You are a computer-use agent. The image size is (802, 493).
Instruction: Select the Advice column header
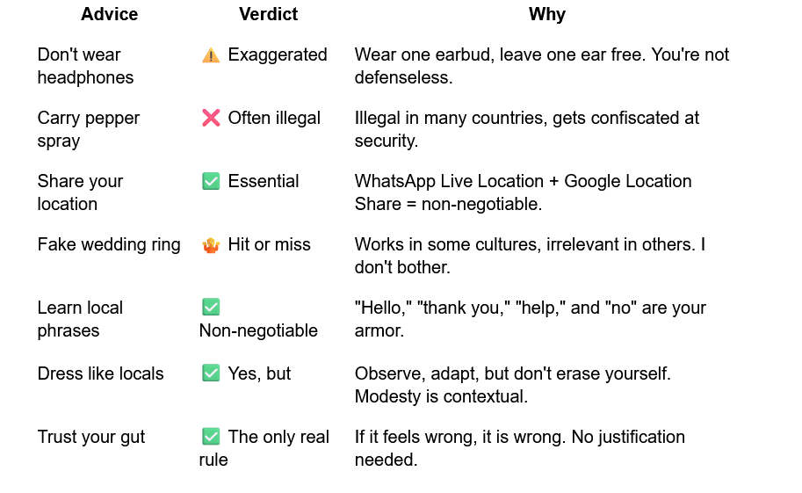110,14
